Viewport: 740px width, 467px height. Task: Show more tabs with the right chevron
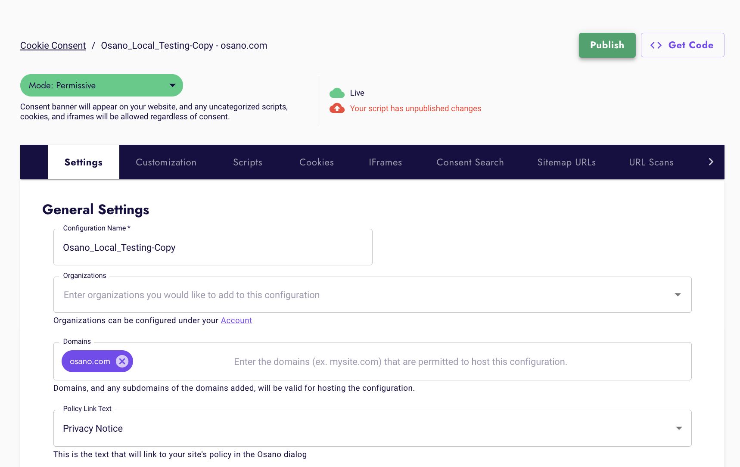(711, 162)
